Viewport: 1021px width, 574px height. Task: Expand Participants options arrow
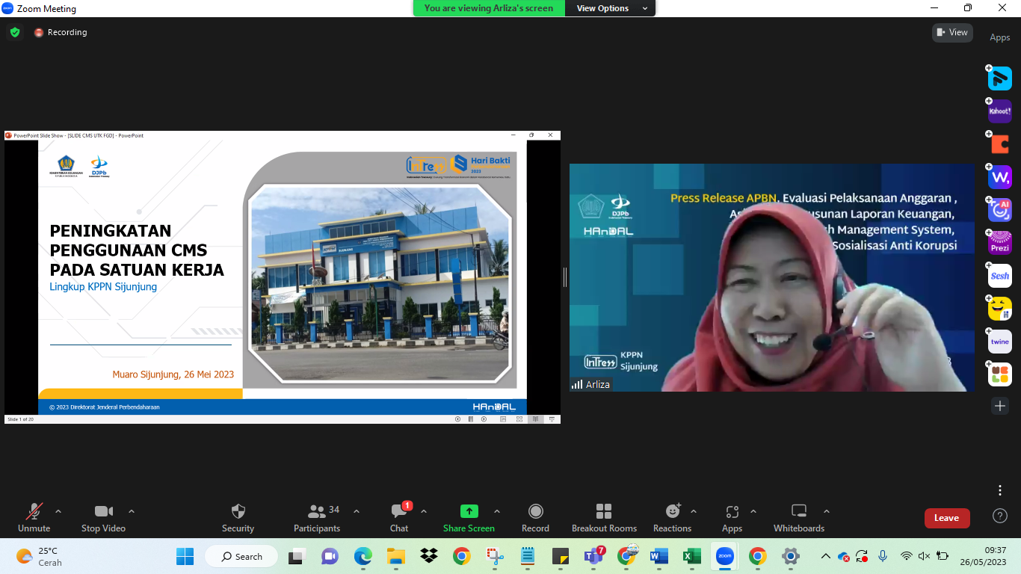(x=357, y=511)
